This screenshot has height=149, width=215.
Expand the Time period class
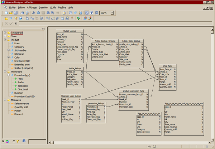click(5, 33)
